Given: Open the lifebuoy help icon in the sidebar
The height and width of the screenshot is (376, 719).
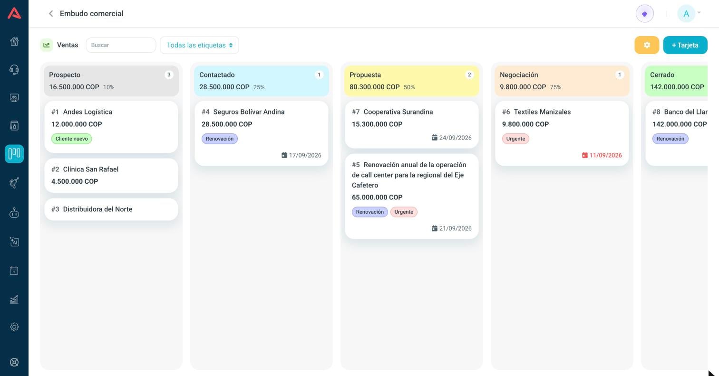Looking at the screenshot, I should pyautogui.click(x=14, y=362).
